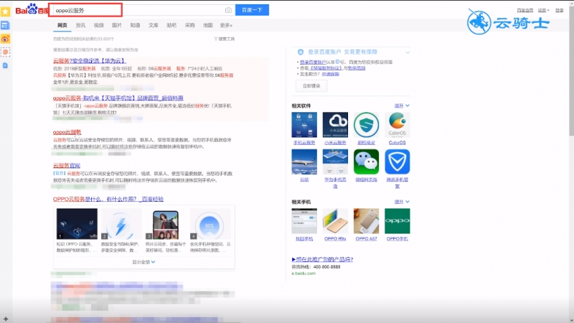Switch to the 图片 tab
Viewport: 574px width, 323px height.
click(117, 25)
